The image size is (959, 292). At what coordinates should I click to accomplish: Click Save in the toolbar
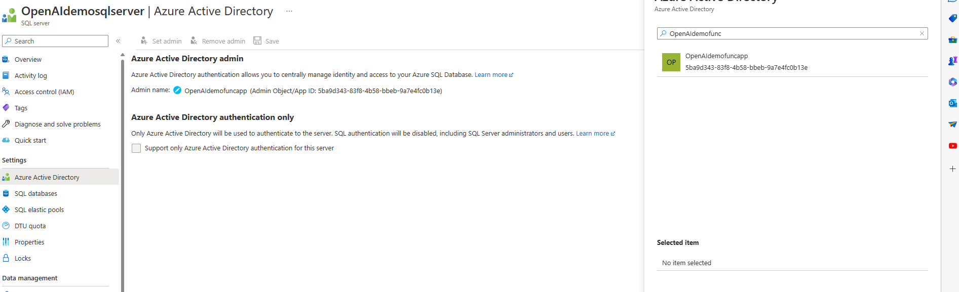(266, 41)
